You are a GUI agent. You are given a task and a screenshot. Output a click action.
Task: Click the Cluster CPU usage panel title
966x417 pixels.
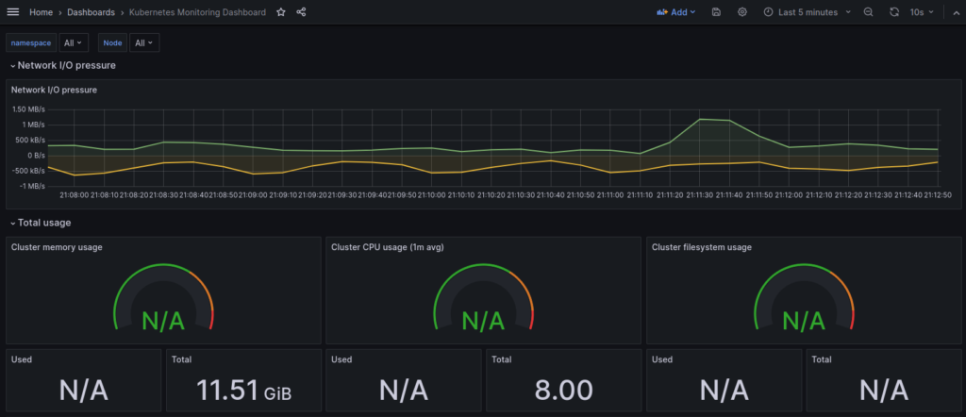point(387,247)
